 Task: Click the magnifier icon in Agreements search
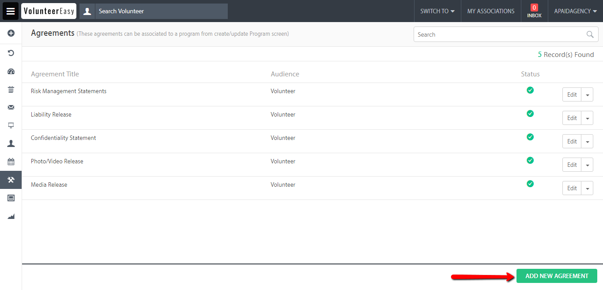(x=590, y=34)
